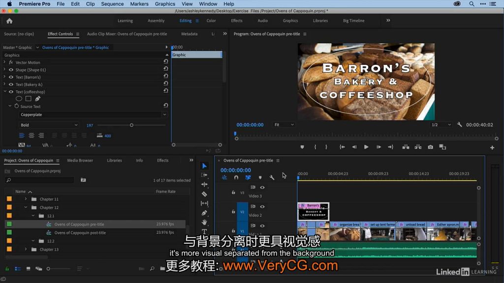Screen dimensions: 504x283
Task: Click the Mark Out button
Action: click(x=326, y=147)
